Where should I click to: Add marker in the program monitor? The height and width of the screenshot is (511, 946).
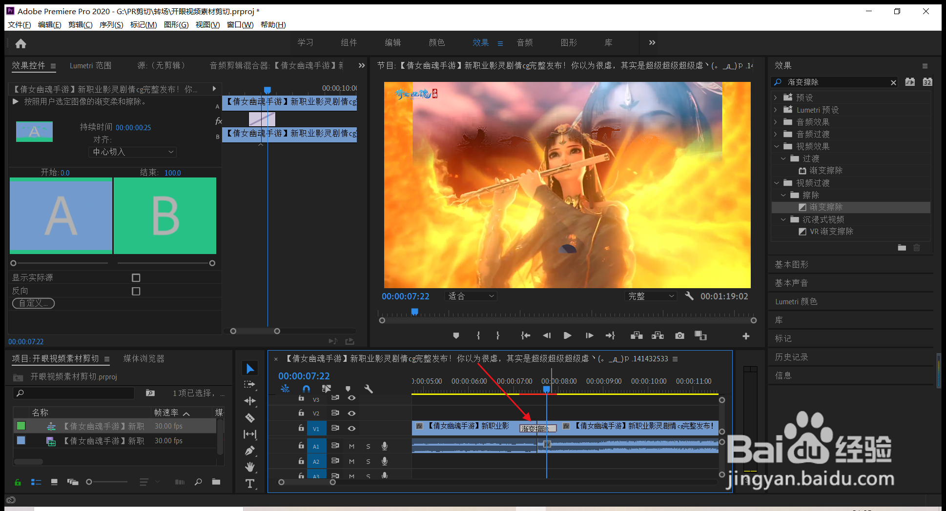pyautogui.click(x=456, y=335)
